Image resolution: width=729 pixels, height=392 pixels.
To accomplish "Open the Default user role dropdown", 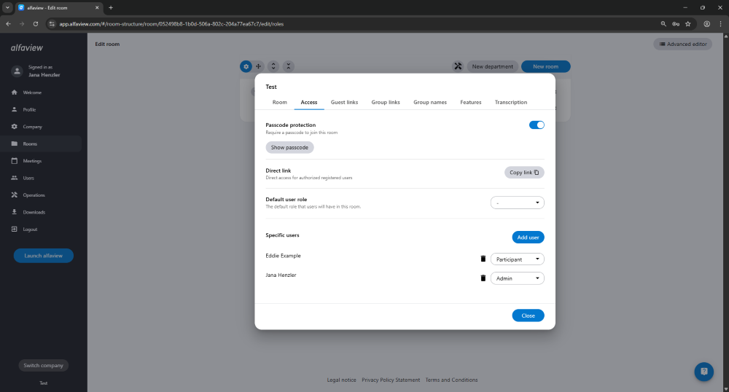I will (x=518, y=203).
